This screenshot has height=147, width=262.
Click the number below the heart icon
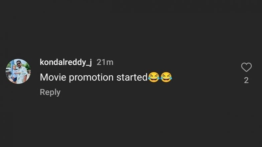pos(246,80)
